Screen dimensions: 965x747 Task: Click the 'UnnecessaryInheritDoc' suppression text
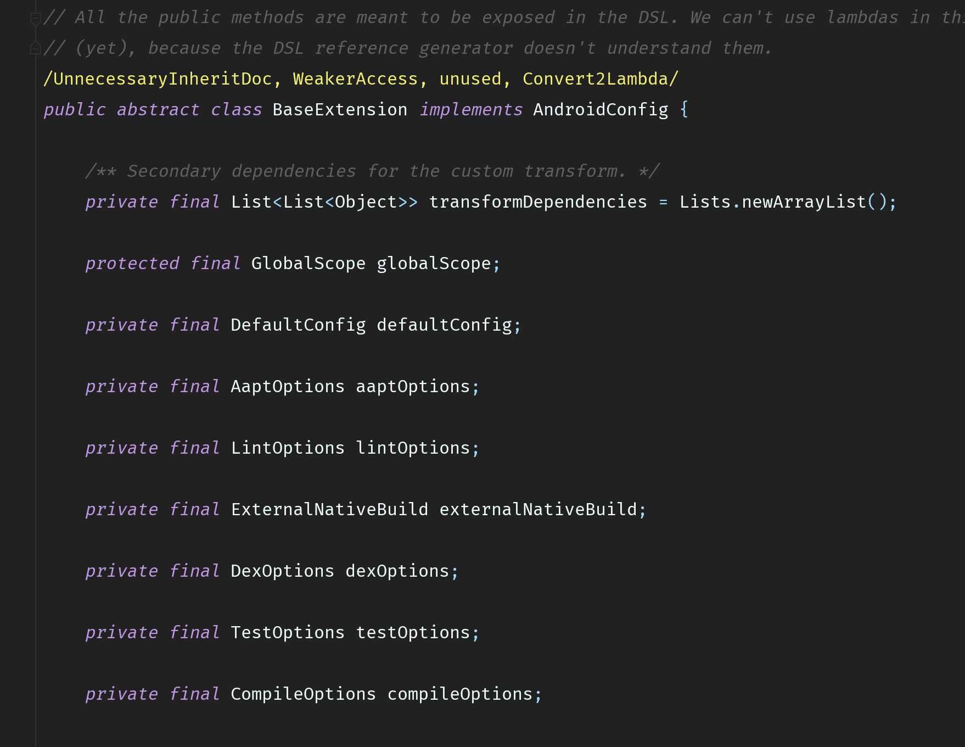click(x=162, y=79)
